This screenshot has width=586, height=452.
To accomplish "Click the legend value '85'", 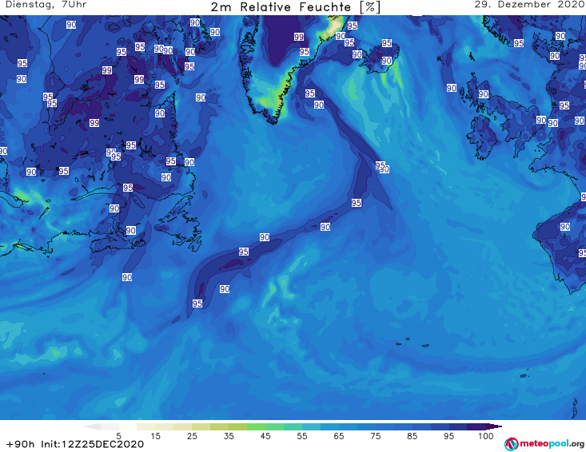I will click(x=413, y=436).
